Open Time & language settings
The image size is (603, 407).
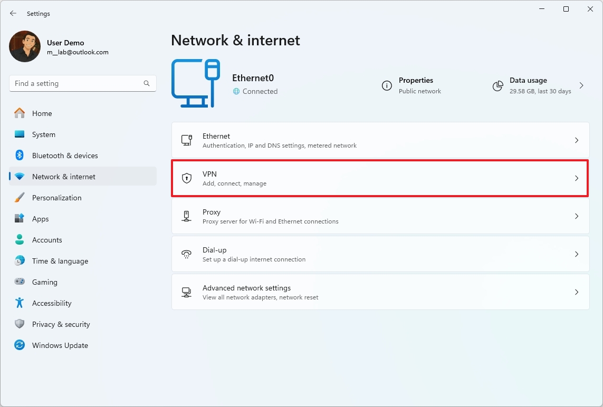[x=60, y=261]
